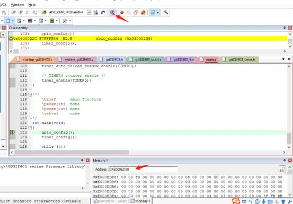Open the Serial Windows dropdown arrow
The height and width of the screenshot is (204, 293).
coord(35,21)
